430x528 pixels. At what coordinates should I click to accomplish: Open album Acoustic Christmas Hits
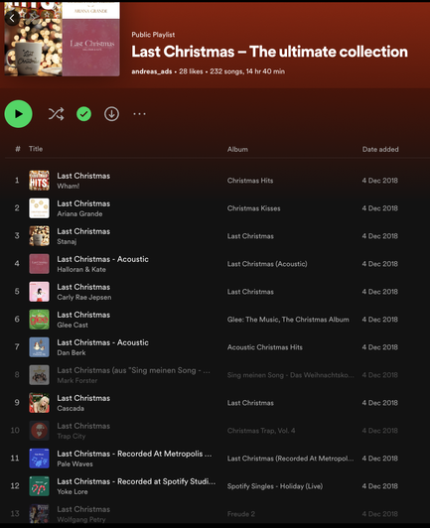265,347
